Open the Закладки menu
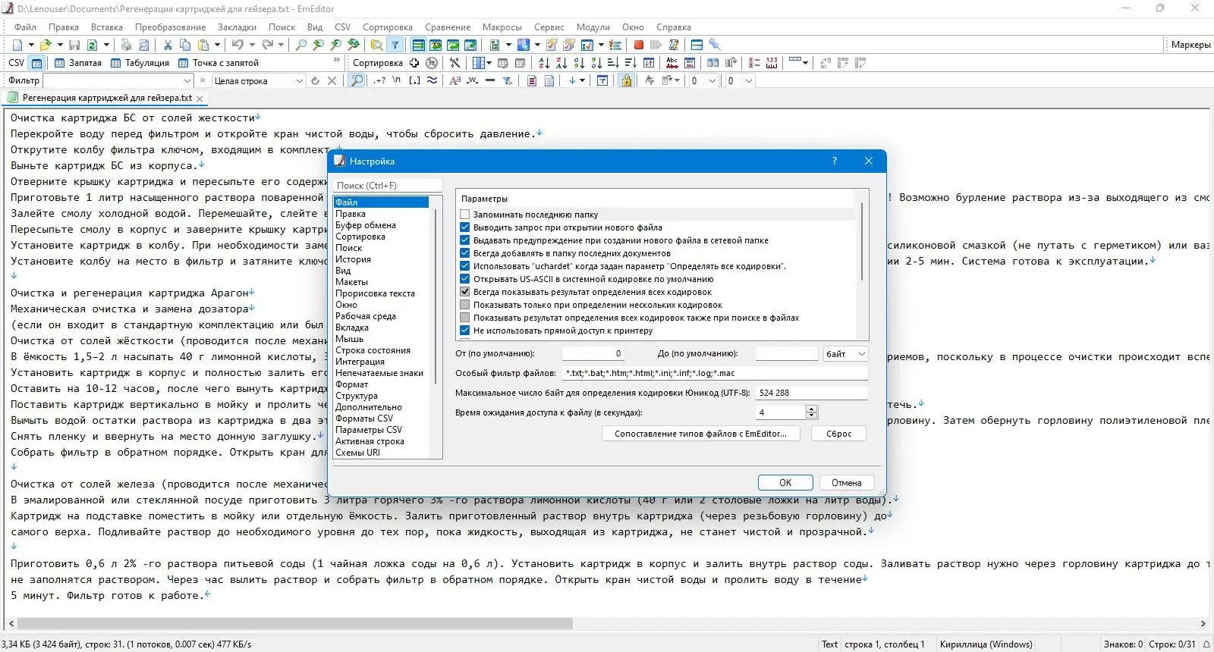This screenshot has width=1214, height=652. [237, 27]
